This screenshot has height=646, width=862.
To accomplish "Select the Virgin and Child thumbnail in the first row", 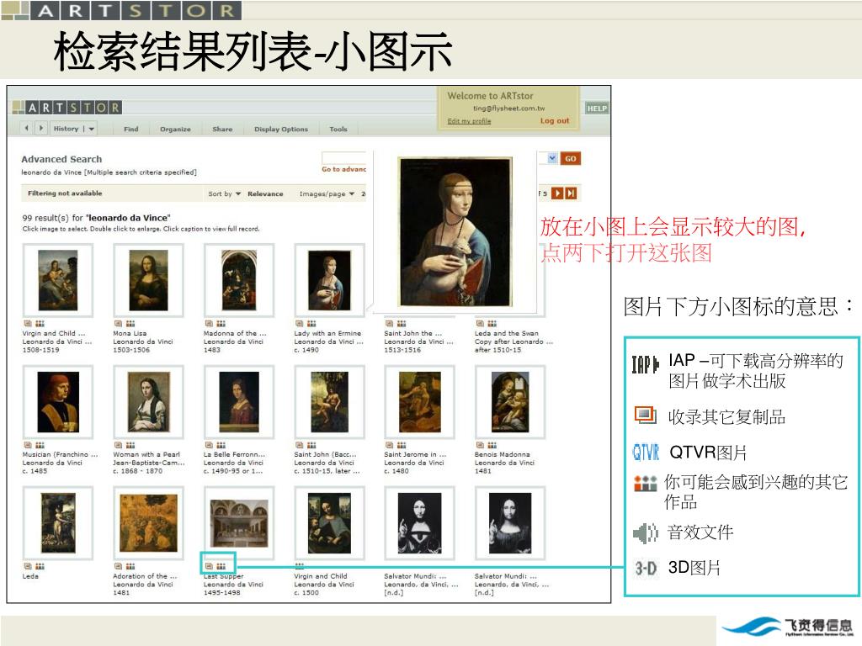I will click(x=58, y=280).
